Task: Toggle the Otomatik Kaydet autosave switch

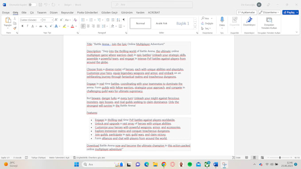Action: point(32,4)
